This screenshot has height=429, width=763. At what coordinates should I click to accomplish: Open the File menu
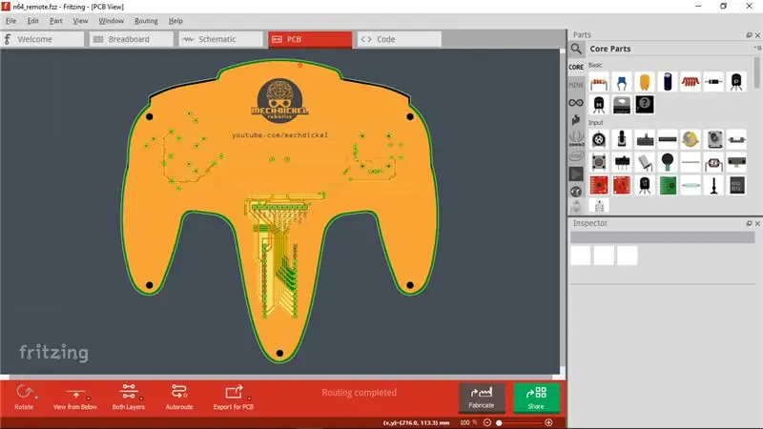10,21
